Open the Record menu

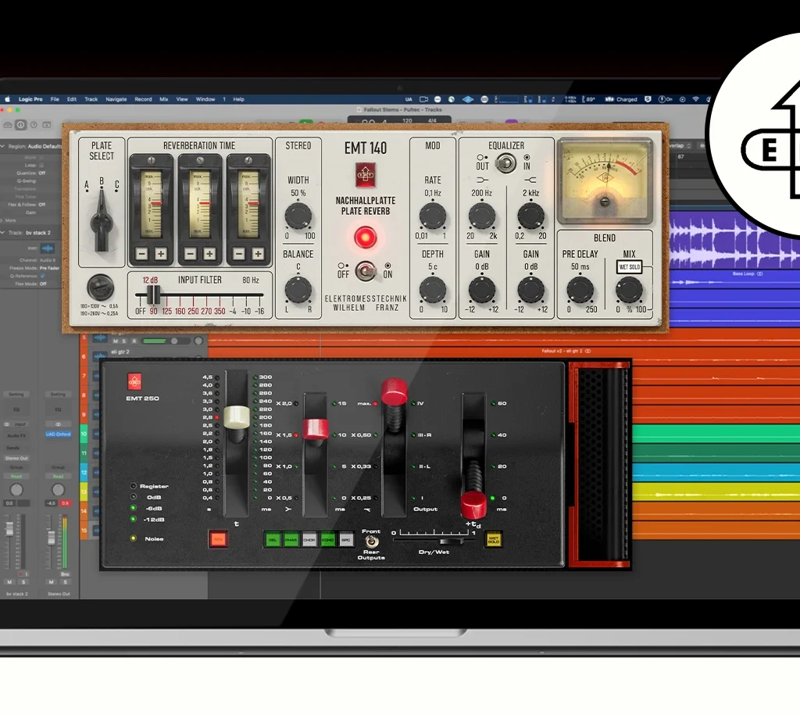(x=144, y=99)
